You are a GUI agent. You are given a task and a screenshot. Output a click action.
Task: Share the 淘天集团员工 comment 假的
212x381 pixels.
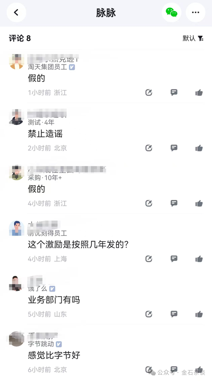coord(149,92)
